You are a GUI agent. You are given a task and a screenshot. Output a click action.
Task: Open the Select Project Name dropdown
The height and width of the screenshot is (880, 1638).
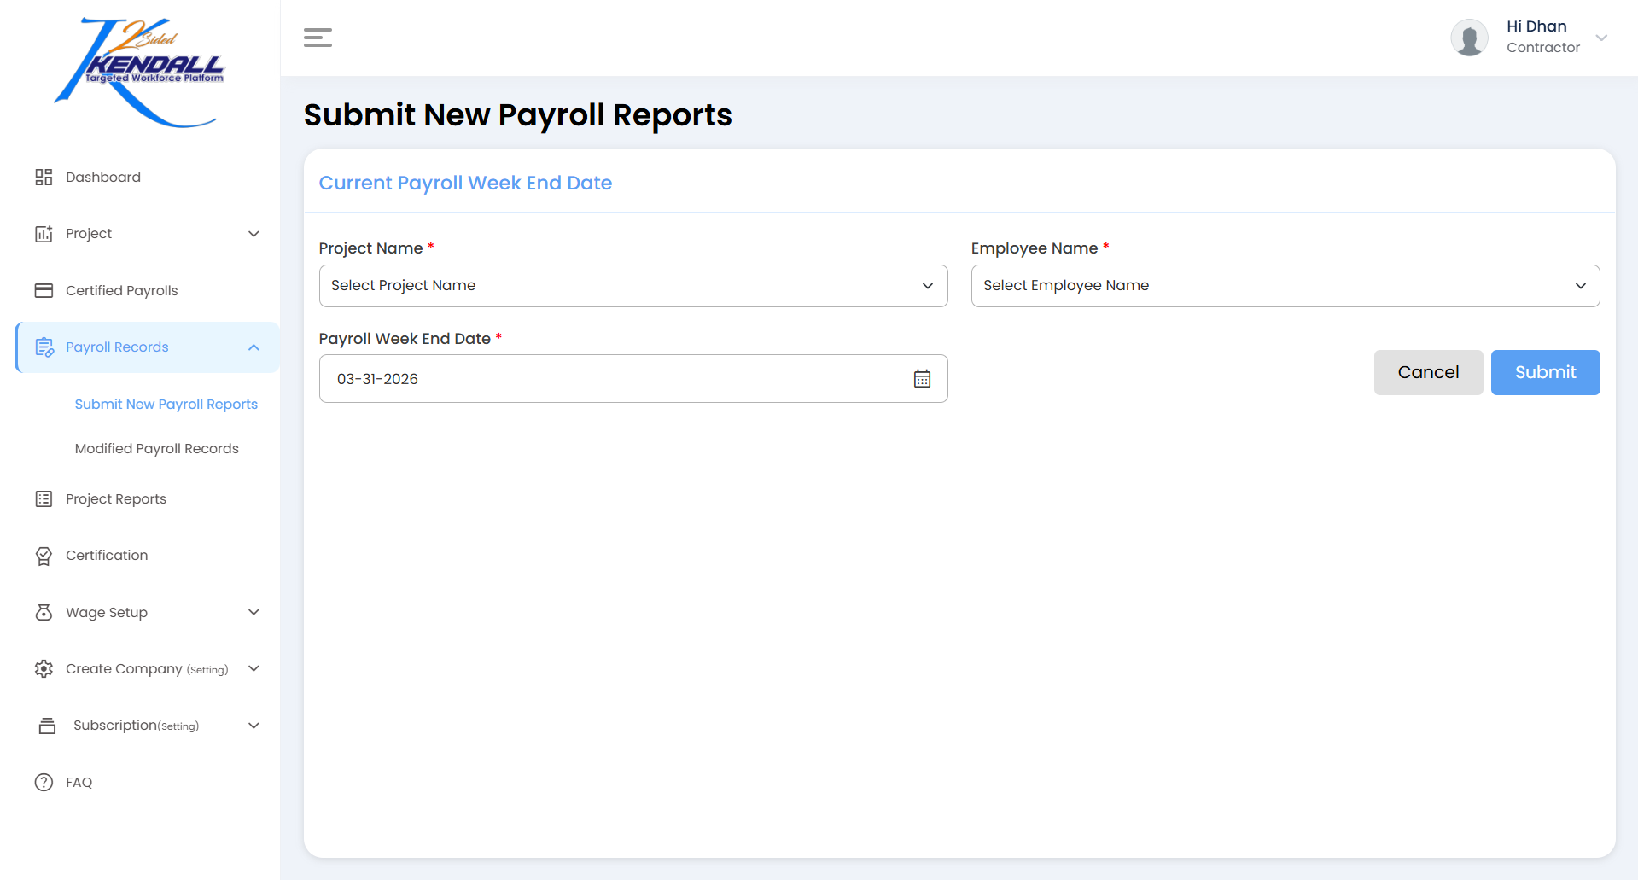632,286
